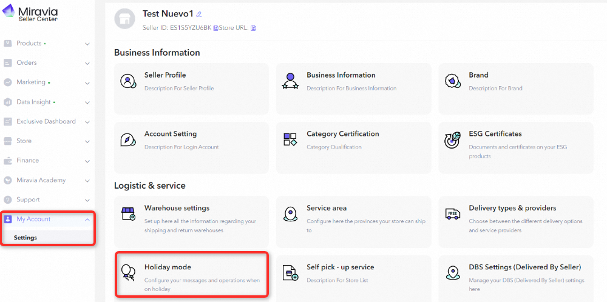Click the Warehouse settings shop icon
The image size is (607, 302).
point(128,213)
